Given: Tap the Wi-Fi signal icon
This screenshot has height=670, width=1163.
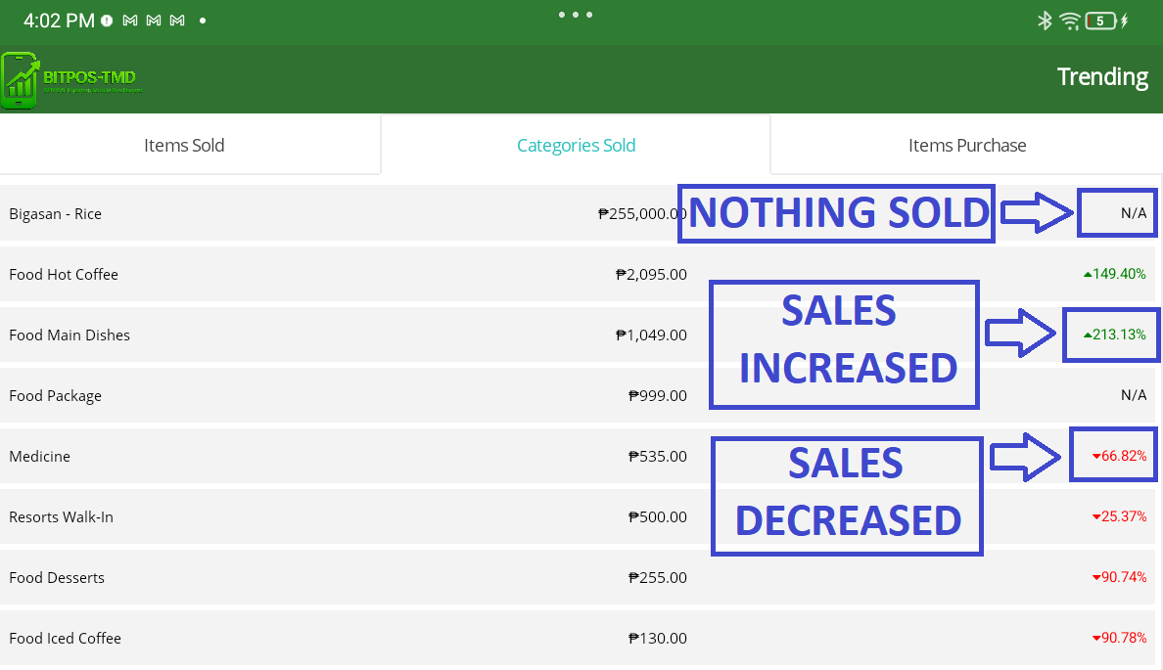Looking at the screenshot, I should tap(1070, 21).
